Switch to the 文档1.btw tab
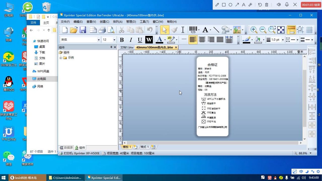 (127, 47)
